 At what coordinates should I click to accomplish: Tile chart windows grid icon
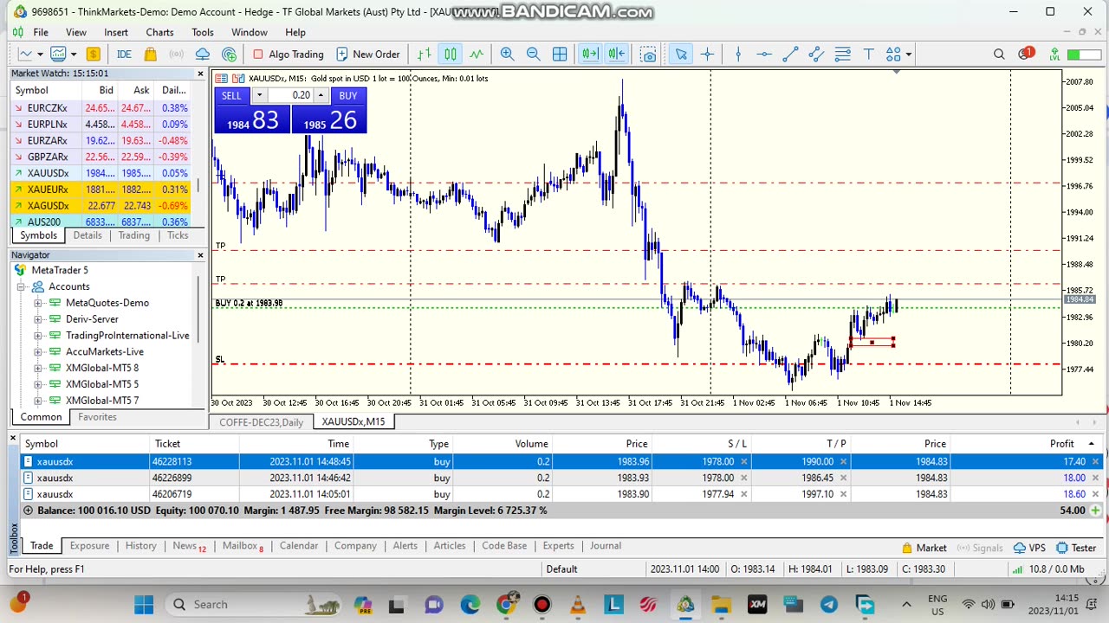pyautogui.click(x=560, y=54)
